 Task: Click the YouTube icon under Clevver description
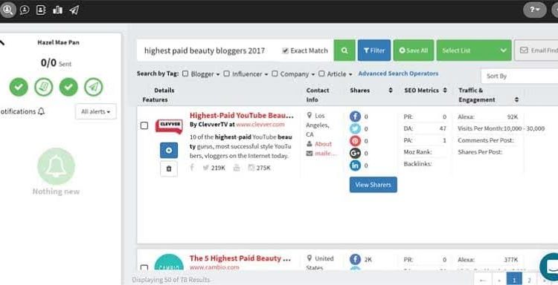coord(237,168)
